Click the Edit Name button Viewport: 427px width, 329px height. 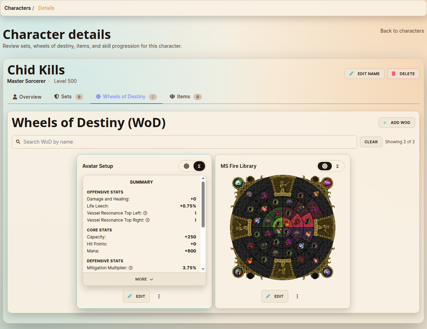pos(364,74)
